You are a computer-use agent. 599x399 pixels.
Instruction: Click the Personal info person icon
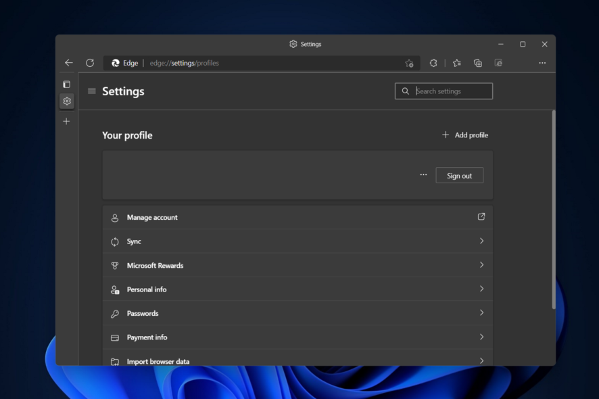pos(115,289)
